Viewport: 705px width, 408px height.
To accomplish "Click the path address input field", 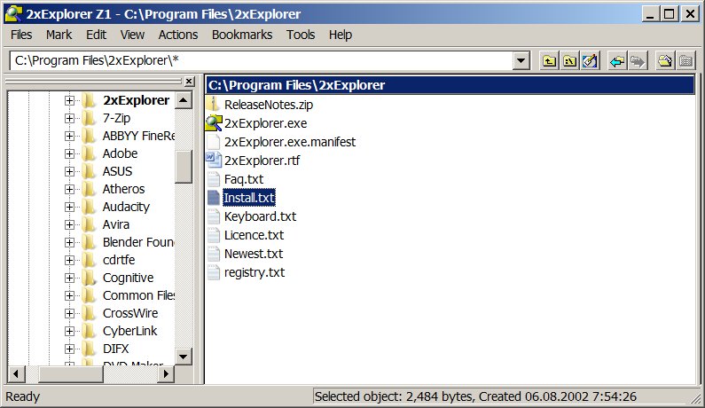I will pos(262,60).
